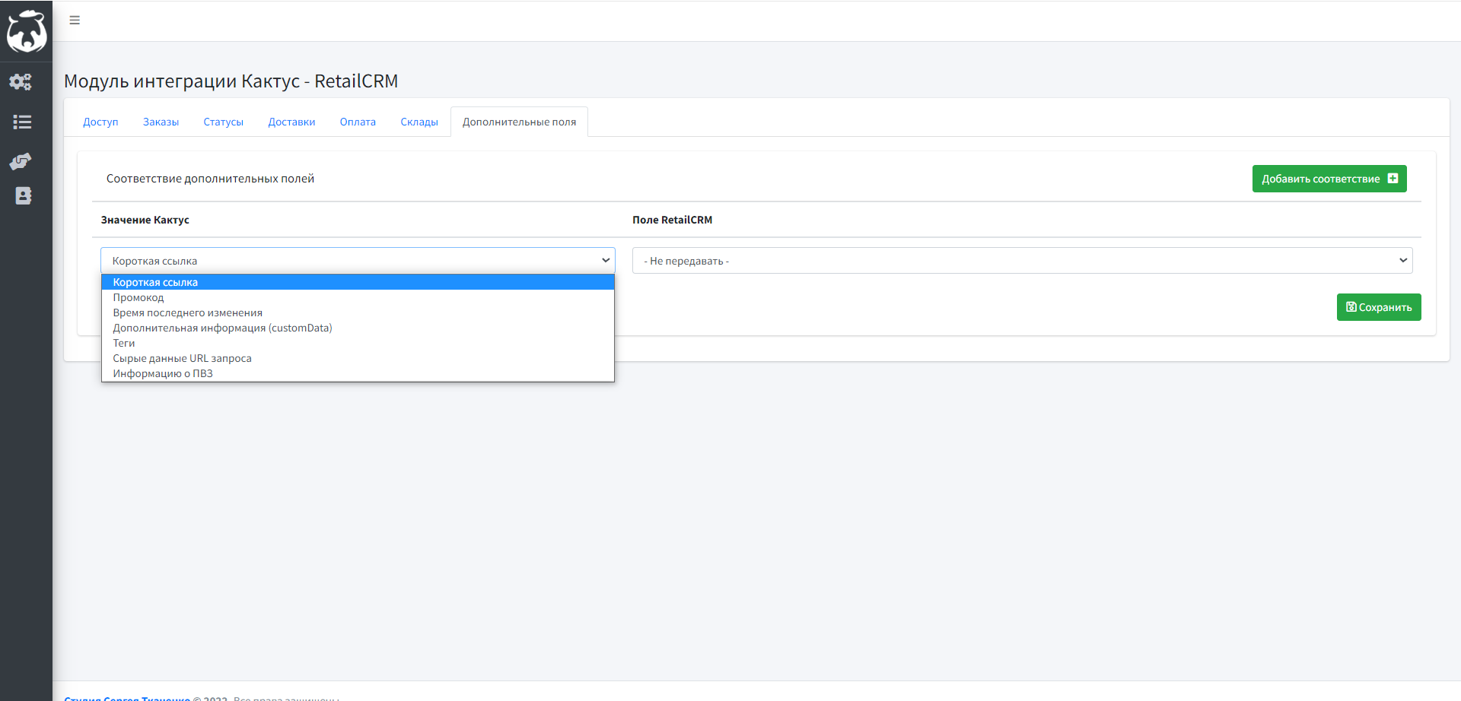Toggle sidebar with hamburger menu icon
The width and height of the screenshot is (1461, 701).
click(75, 21)
